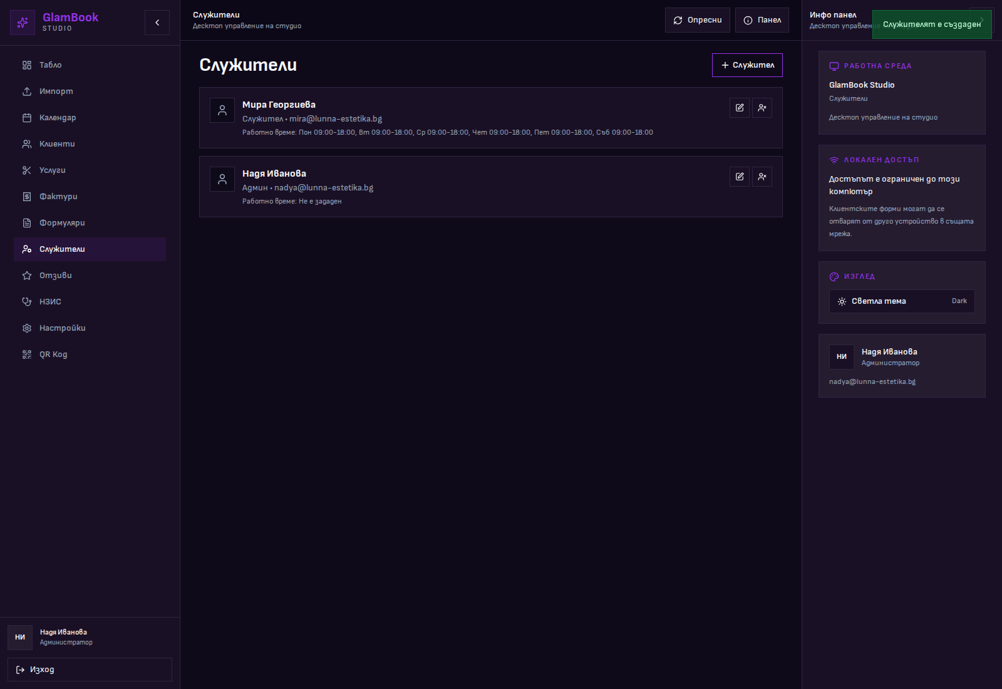The height and width of the screenshot is (689, 1002).
Task: Log out with the Изход button
Action: coord(90,670)
